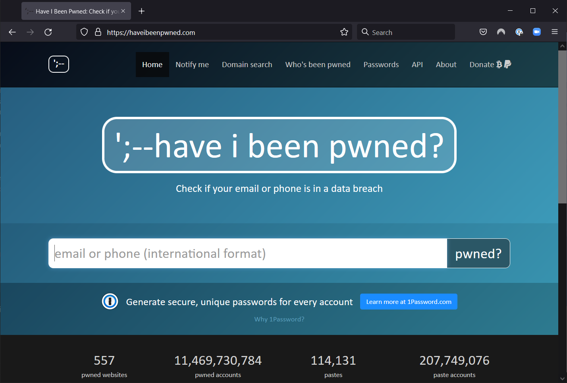
Task: Click the browser forward arrow
Action: click(30, 32)
